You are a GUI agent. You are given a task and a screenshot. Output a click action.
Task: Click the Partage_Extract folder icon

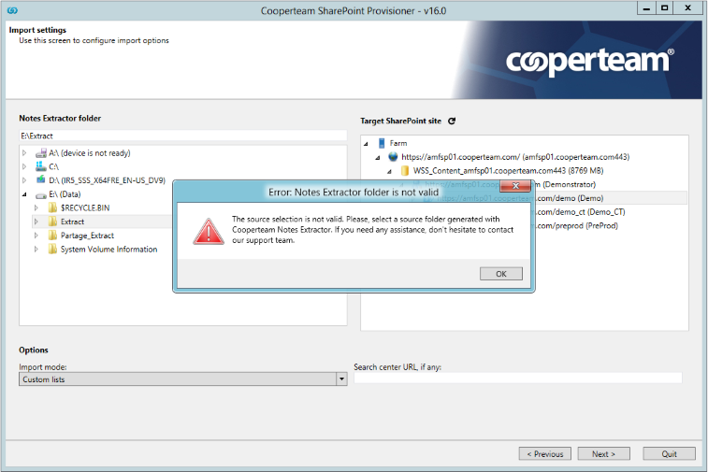[x=52, y=236]
